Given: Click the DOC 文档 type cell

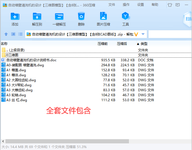Looking at the screenshot, I should [146, 60].
